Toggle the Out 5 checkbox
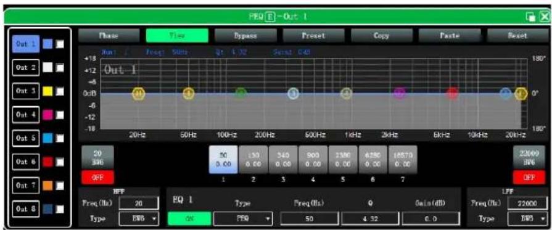 pyautogui.click(x=60, y=138)
